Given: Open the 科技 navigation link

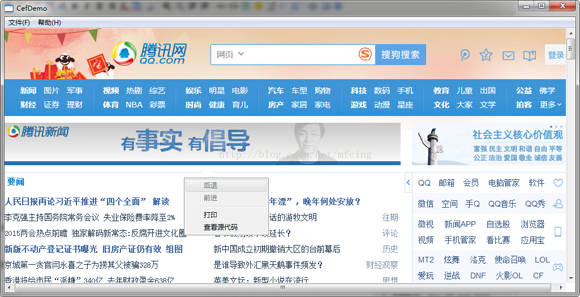Looking at the screenshot, I should [359, 91].
